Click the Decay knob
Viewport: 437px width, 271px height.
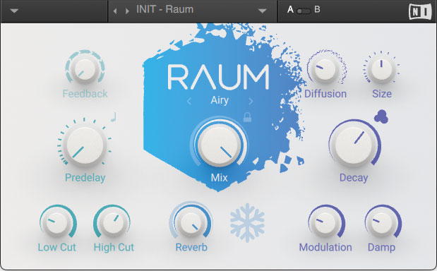354,145
